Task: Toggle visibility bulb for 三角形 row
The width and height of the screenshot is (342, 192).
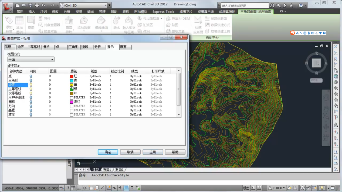Action: click(31, 81)
